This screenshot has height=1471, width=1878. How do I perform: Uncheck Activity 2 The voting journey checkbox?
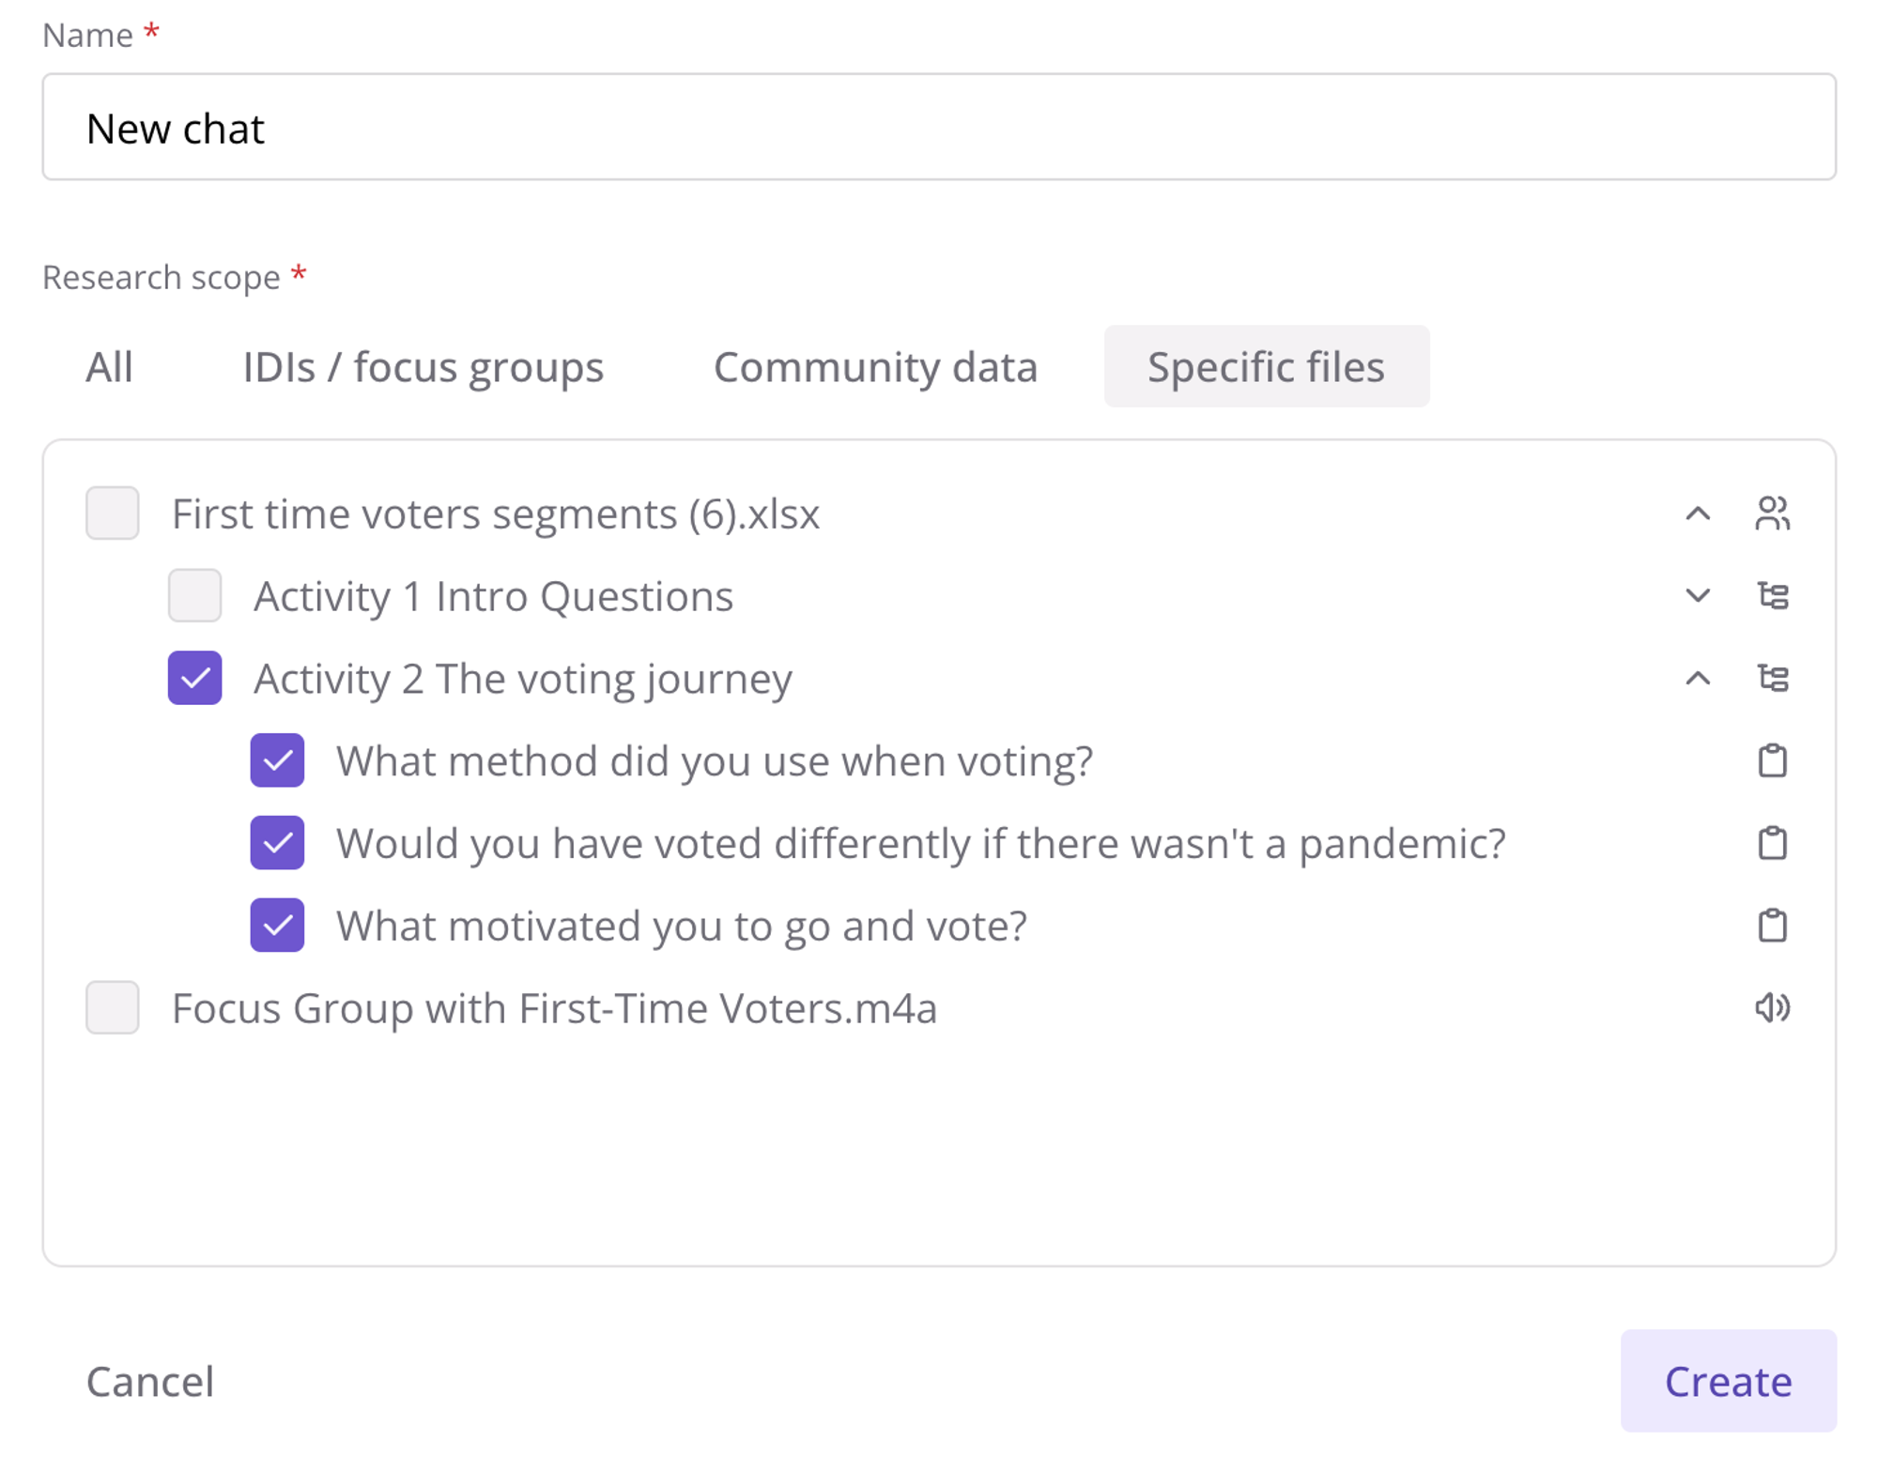[195, 678]
